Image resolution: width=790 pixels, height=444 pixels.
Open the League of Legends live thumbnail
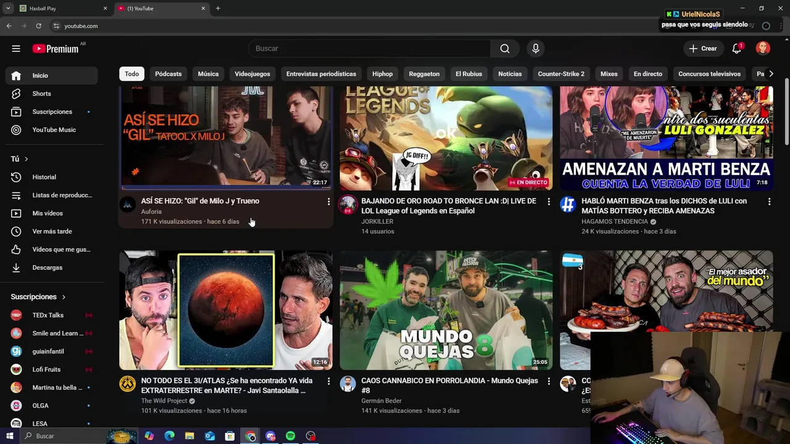[446, 138]
